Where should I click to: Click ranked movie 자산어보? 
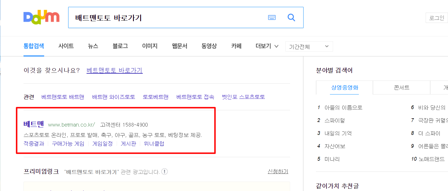pyautogui.click(x=335, y=146)
